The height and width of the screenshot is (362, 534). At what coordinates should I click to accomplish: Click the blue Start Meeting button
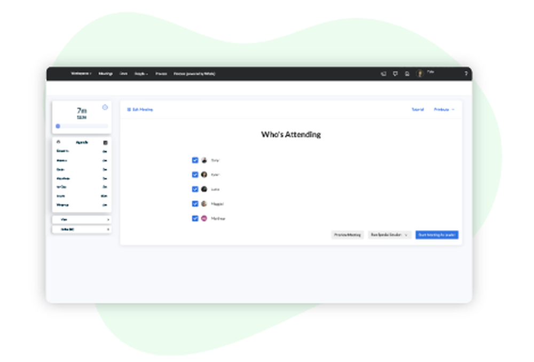437,234
